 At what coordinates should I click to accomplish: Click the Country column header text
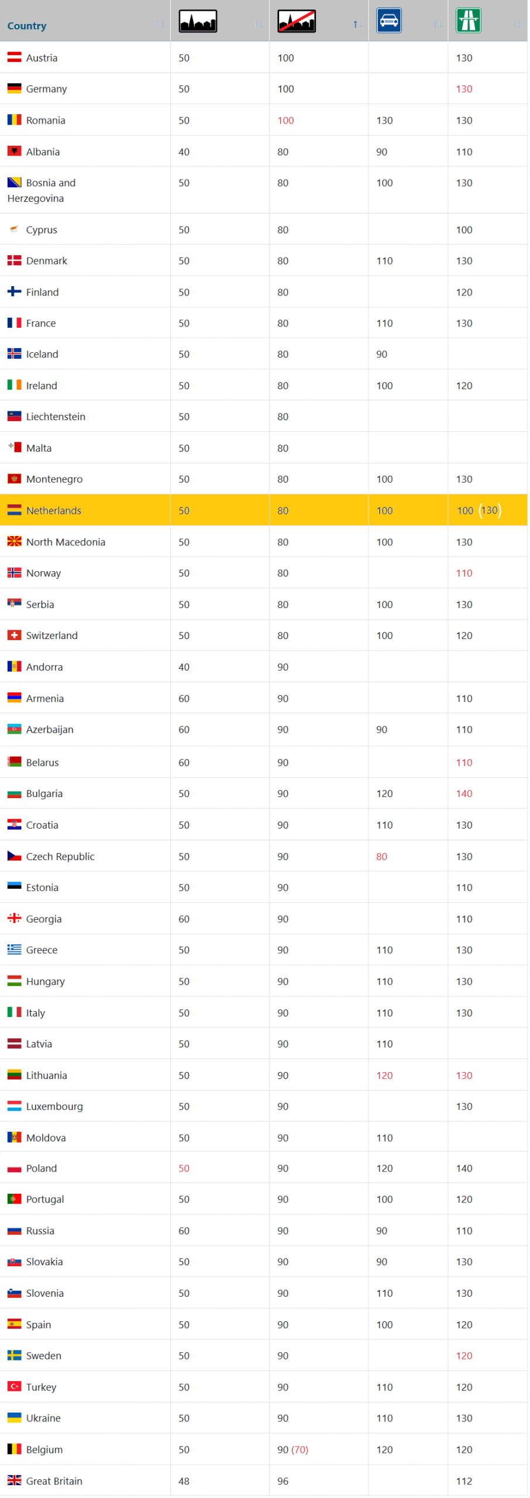click(27, 26)
